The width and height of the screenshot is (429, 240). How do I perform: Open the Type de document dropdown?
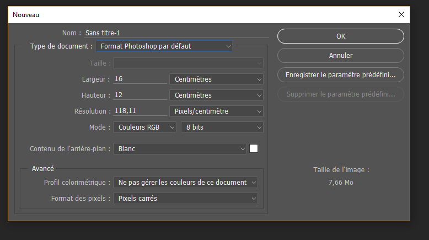click(x=164, y=46)
